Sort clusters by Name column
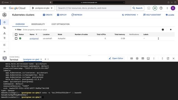Image resolution: width=178 pixels, height=100 pixels. pos(33,34)
